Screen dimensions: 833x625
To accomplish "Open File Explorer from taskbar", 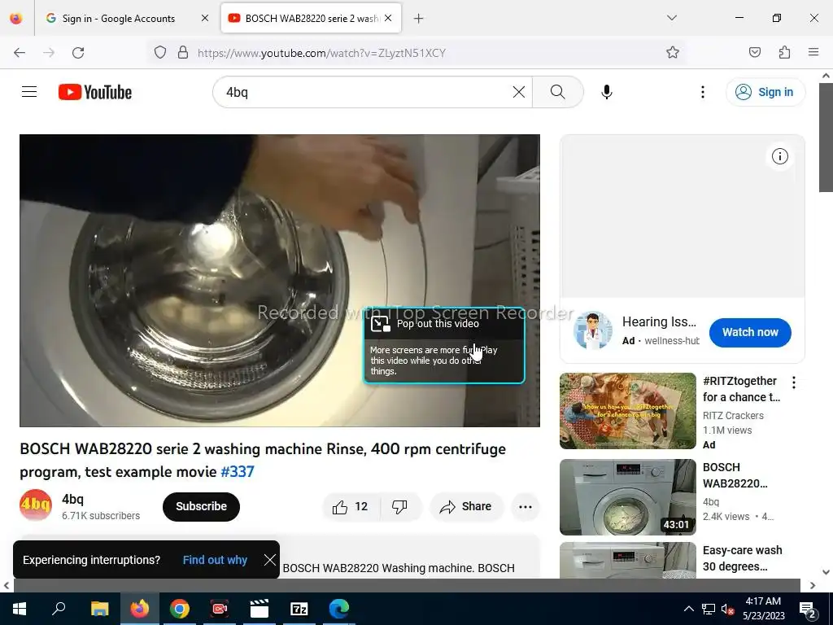I will pos(99,609).
